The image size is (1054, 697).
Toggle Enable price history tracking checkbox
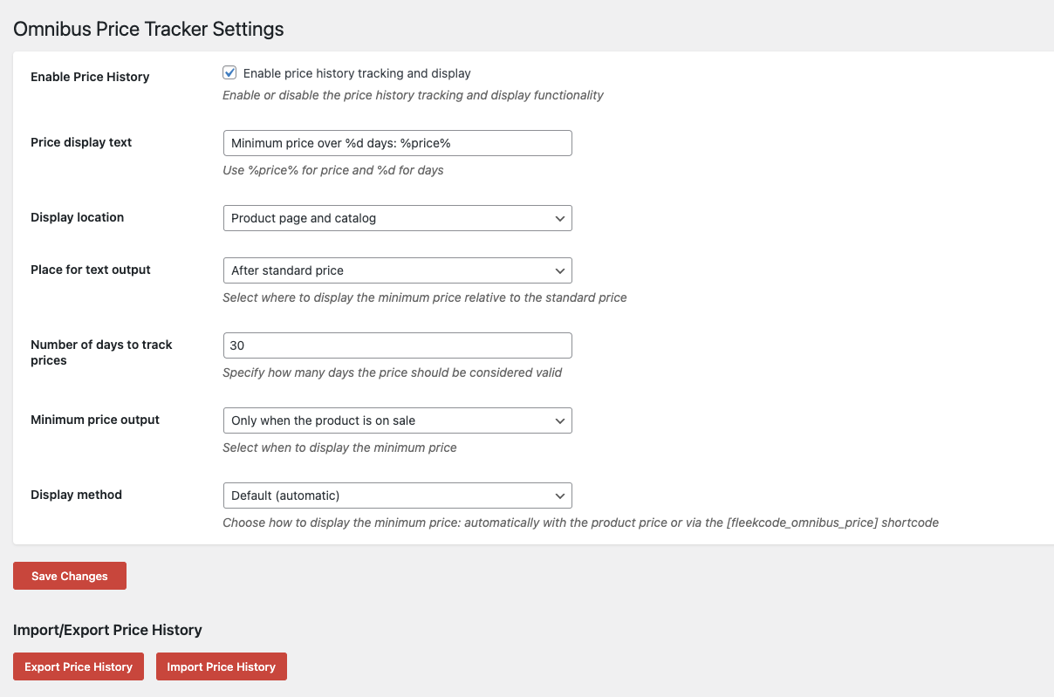pos(229,73)
